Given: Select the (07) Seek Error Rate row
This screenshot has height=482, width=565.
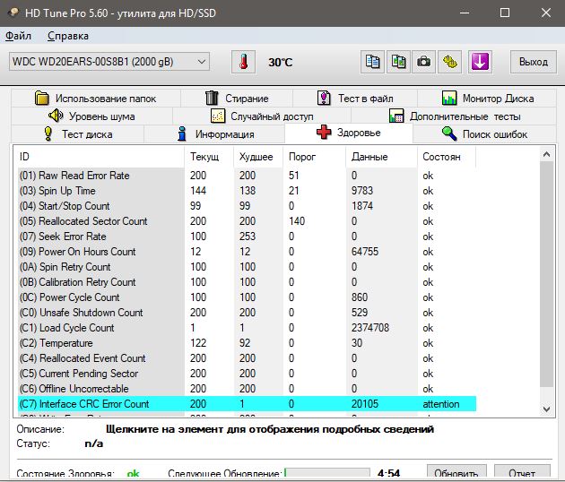Looking at the screenshot, I should [x=247, y=237].
